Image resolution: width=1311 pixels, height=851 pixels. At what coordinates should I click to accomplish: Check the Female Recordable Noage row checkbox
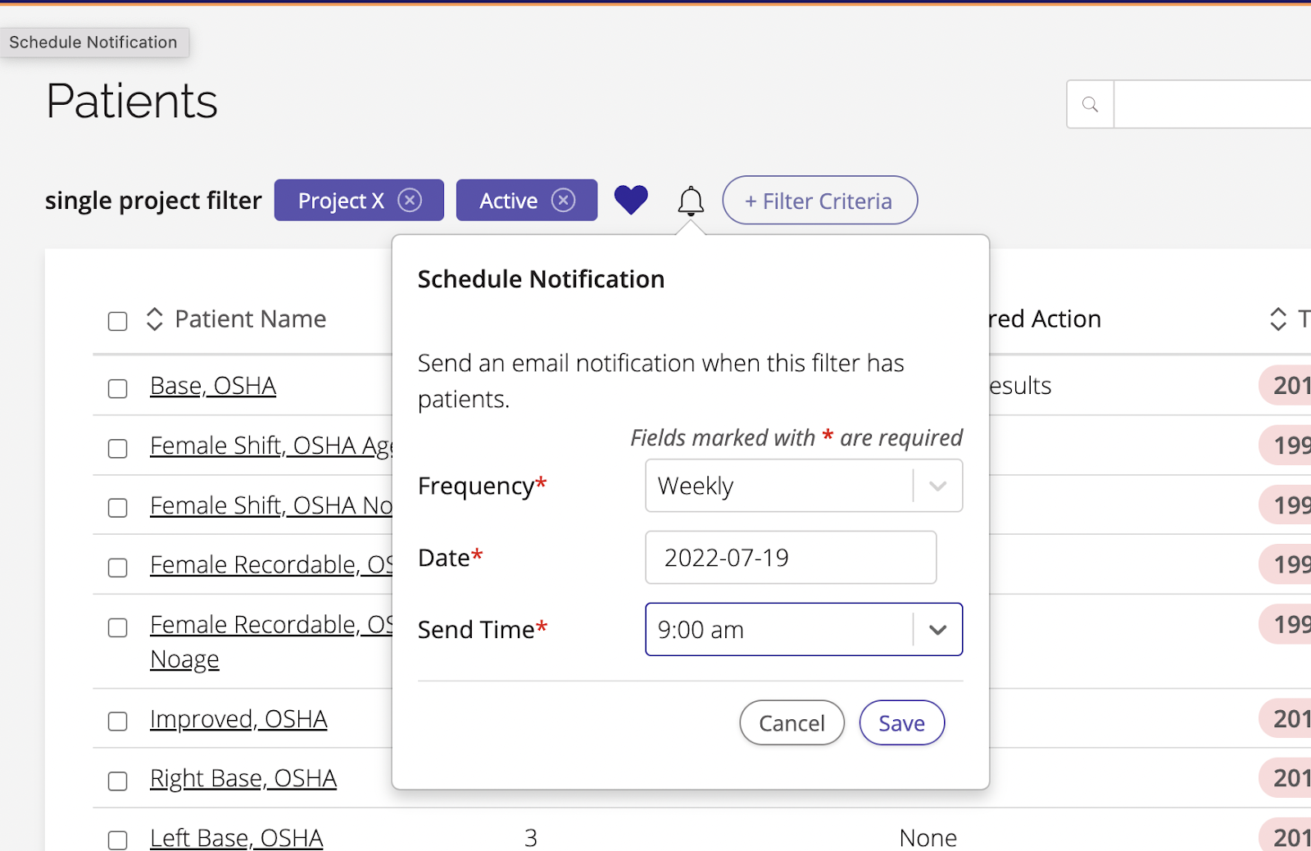[x=118, y=627]
